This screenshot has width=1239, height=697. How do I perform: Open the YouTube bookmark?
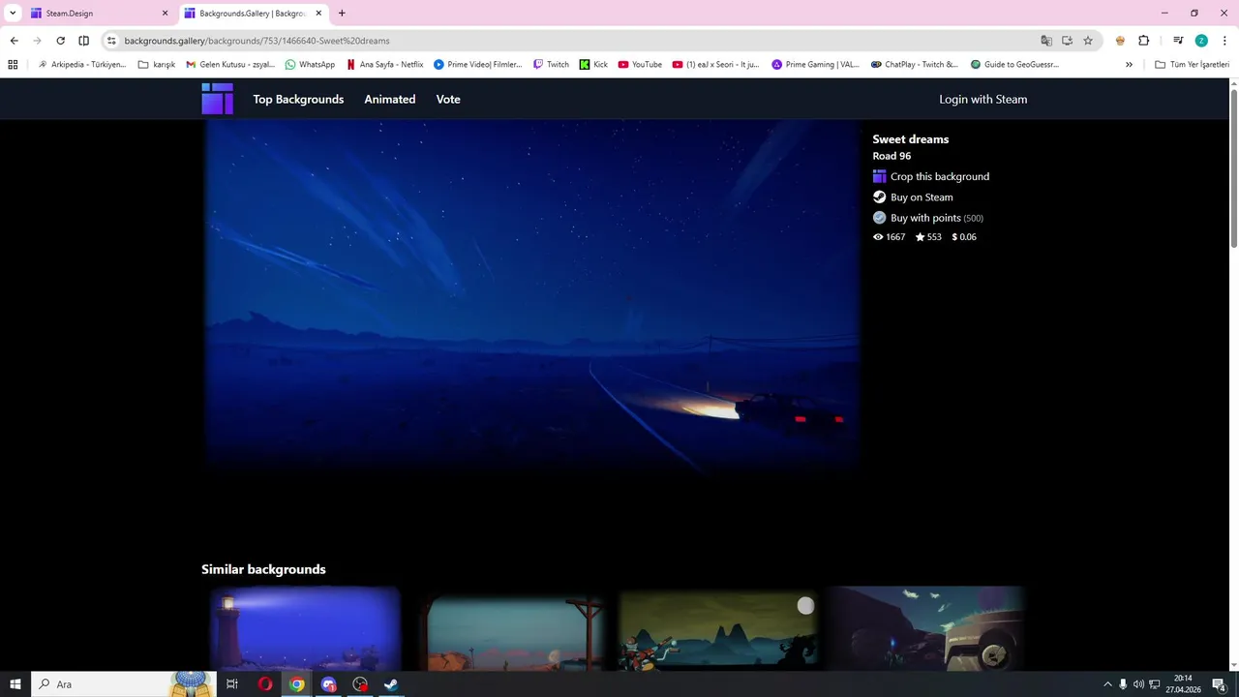coord(640,65)
